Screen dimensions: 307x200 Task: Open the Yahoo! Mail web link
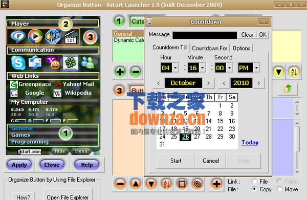tap(74, 84)
